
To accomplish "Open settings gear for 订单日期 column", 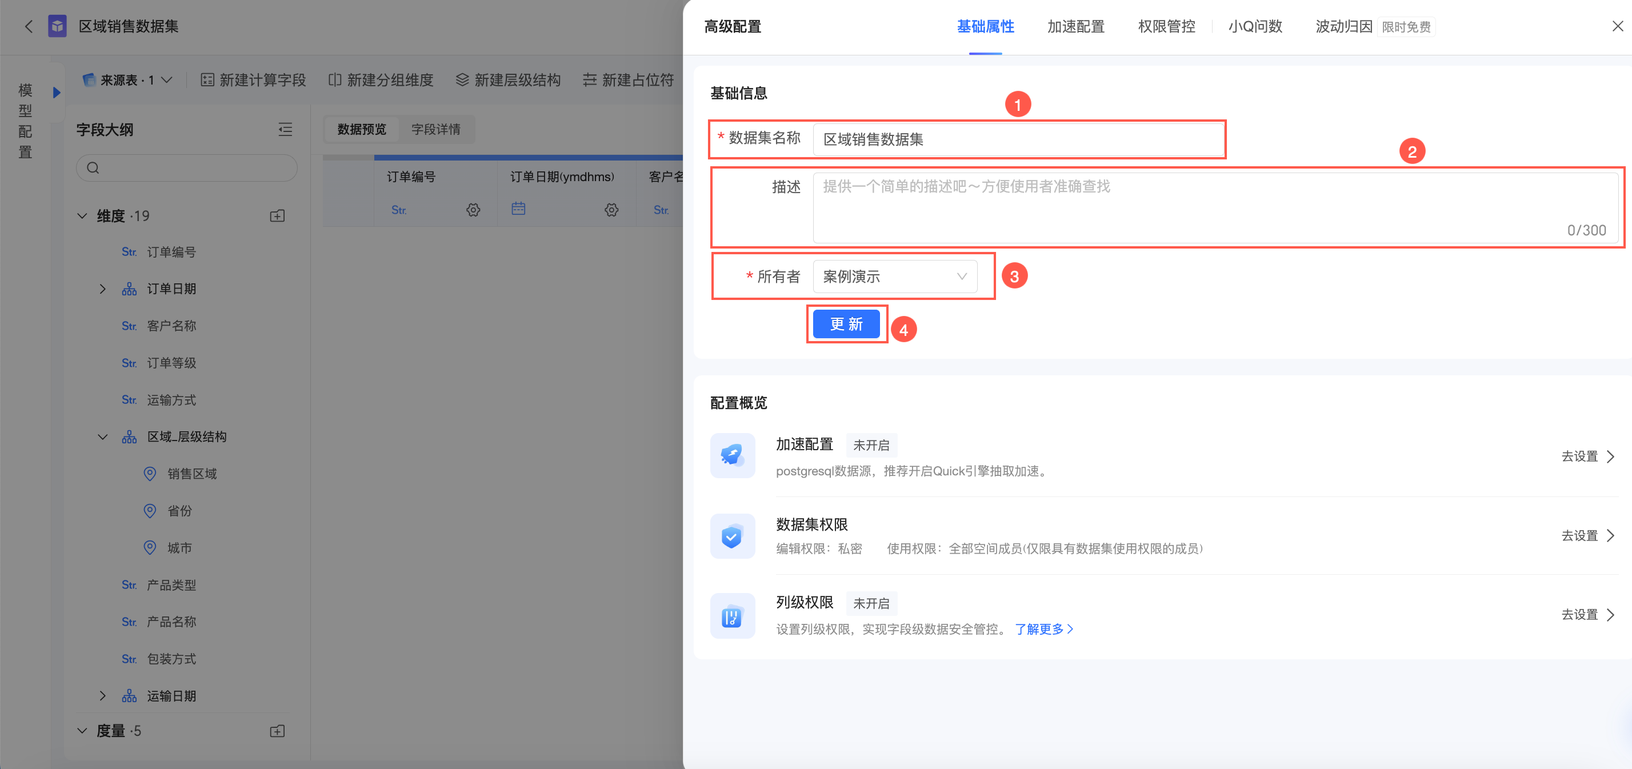I will click(611, 210).
